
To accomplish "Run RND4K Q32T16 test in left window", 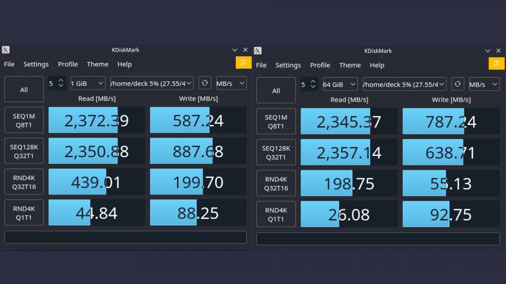I will point(24,182).
